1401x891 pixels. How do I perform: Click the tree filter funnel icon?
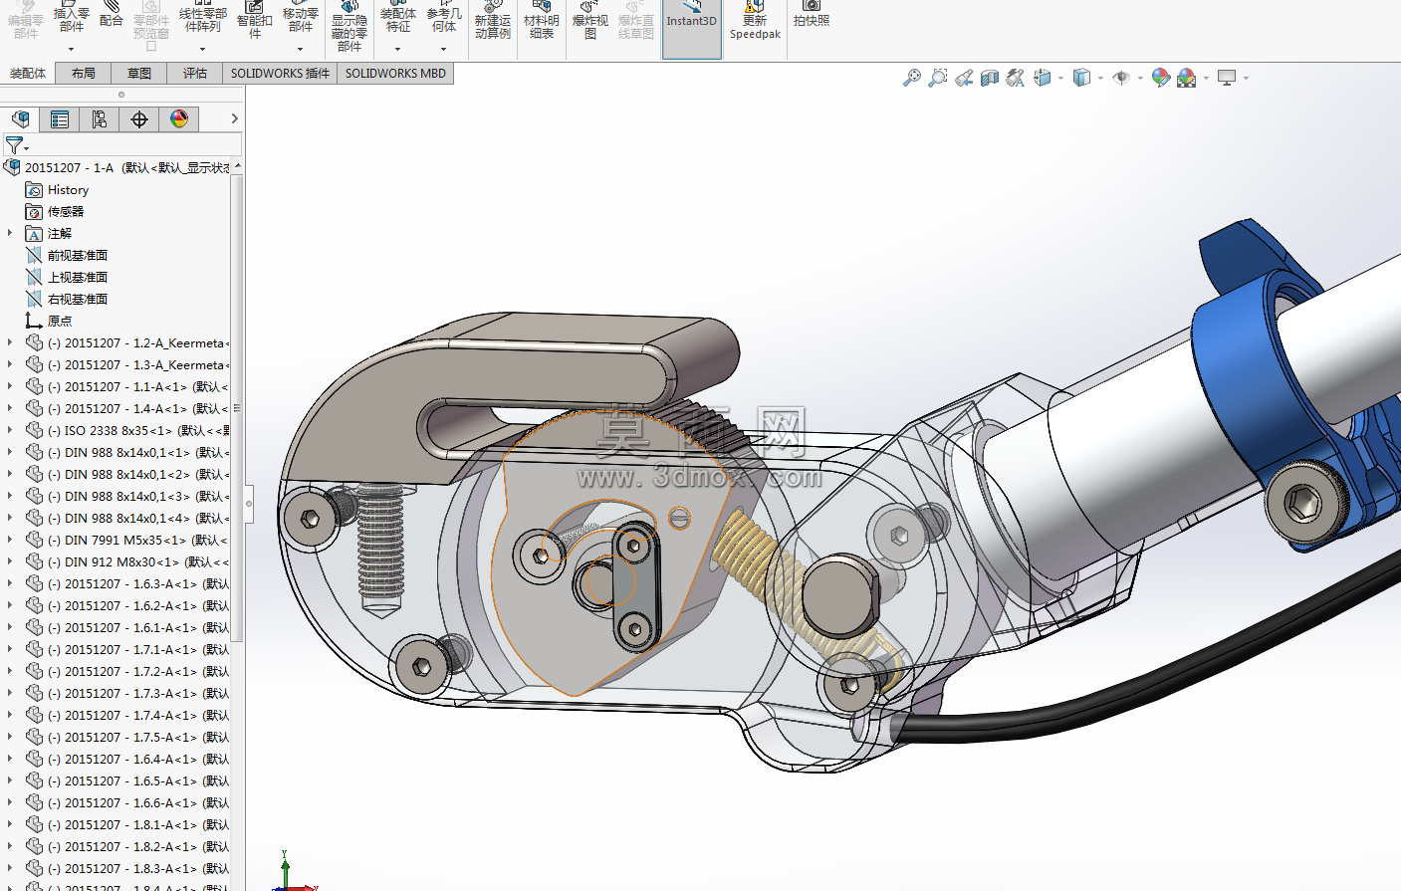click(14, 145)
